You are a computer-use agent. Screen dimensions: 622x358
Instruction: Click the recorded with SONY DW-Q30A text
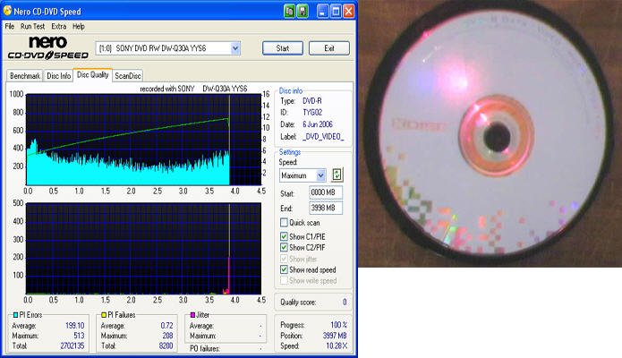tap(193, 89)
